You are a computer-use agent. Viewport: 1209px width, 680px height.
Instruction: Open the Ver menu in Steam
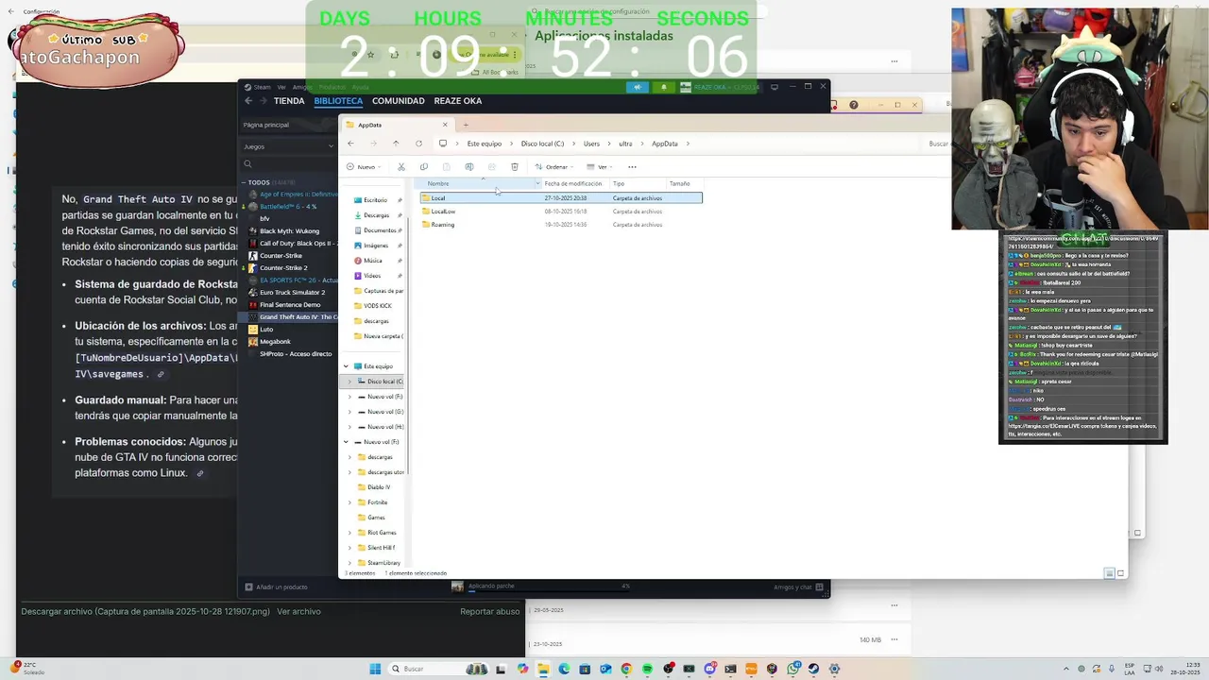(x=281, y=87)
